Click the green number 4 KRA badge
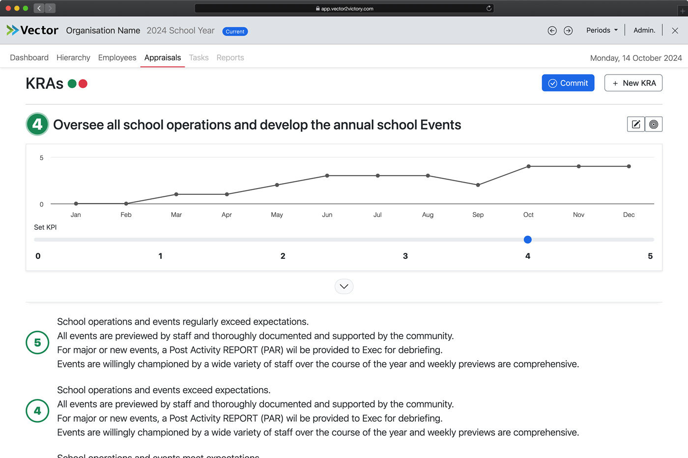Image resolution: width=688 pixels, height=458 pixels. pos(37,124)
